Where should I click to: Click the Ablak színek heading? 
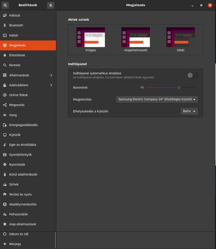click(79, 20)
